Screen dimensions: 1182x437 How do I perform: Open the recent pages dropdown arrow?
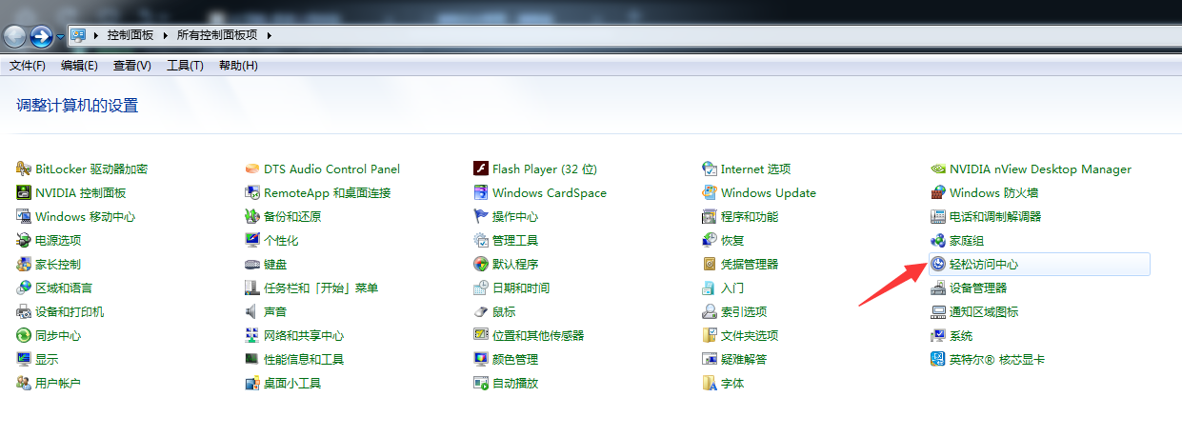coord(61,36)
